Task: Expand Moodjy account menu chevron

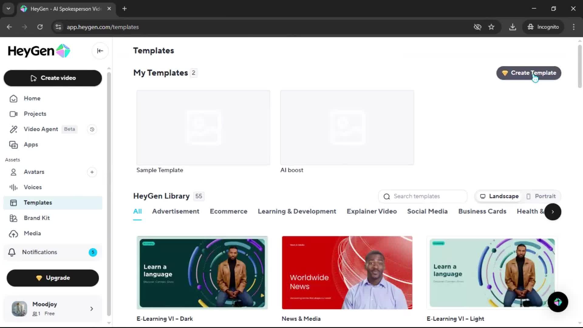Action: point(92,309)
